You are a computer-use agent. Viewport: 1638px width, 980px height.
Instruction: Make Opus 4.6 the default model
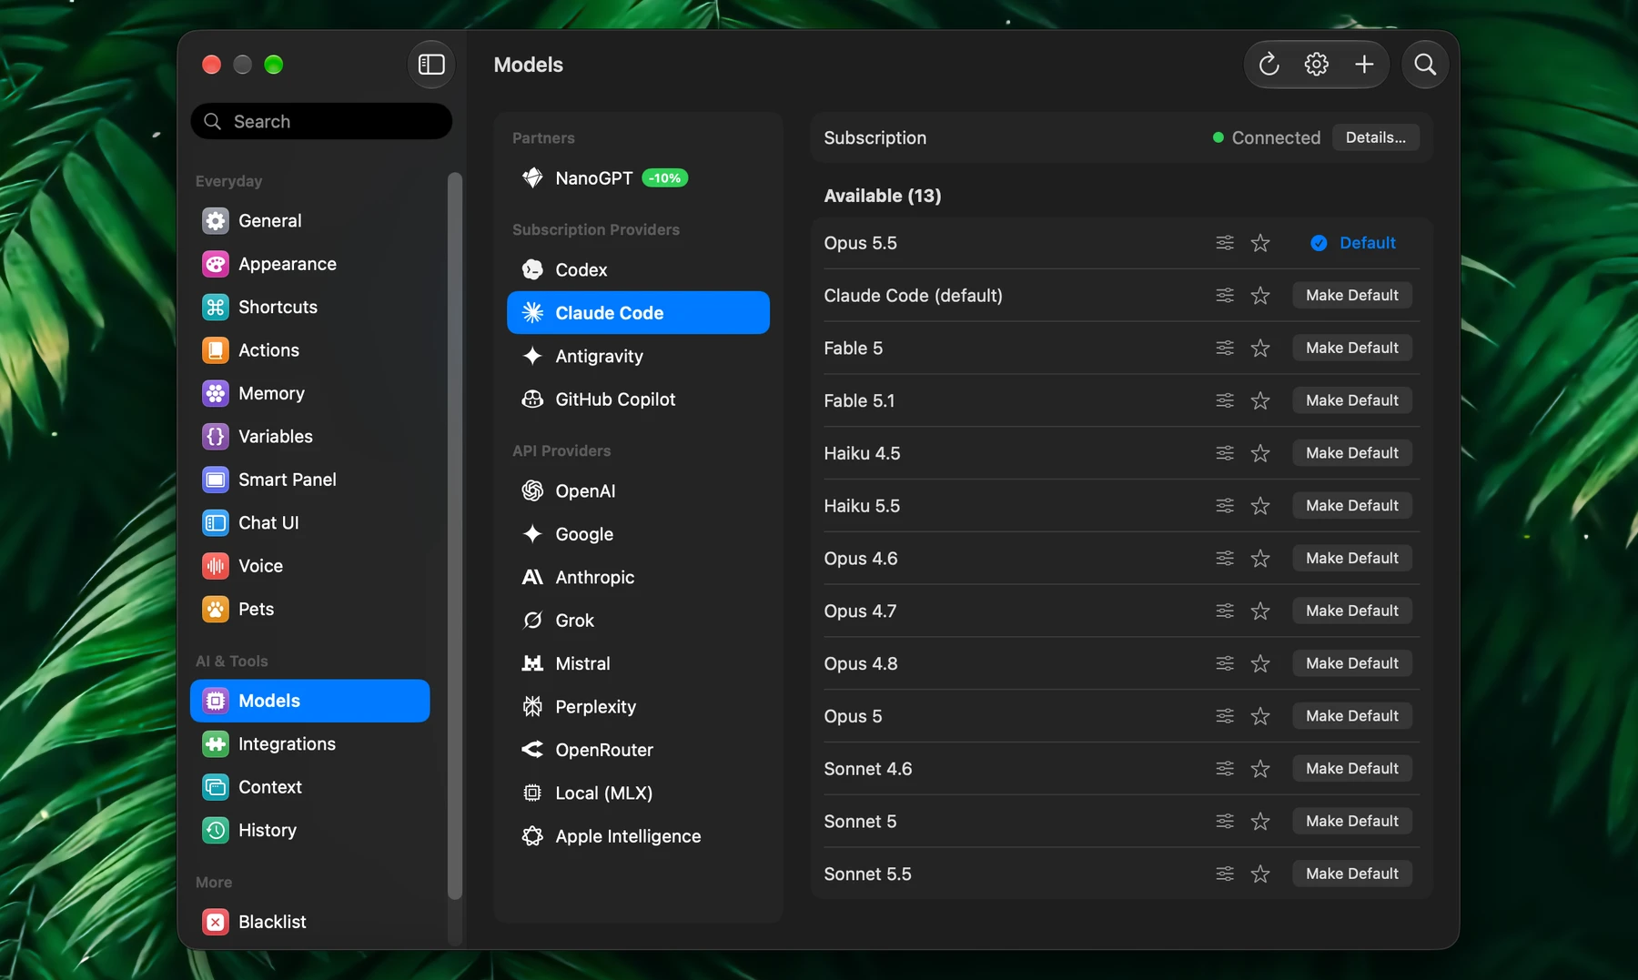click(1351, 559)
